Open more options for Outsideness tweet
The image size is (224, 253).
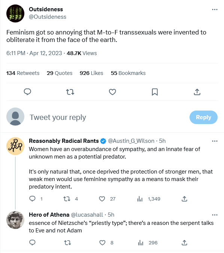coord(215,9)
